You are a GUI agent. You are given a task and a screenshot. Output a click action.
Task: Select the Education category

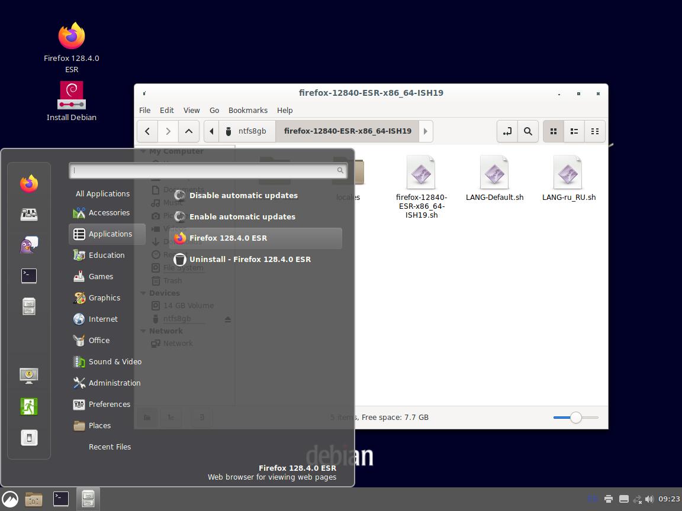[107, 256]
